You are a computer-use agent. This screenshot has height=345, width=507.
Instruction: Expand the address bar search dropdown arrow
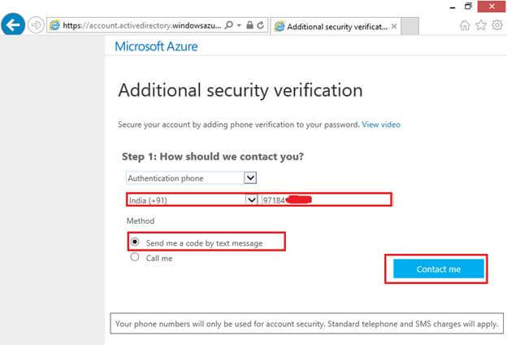(x=240, y=25)
